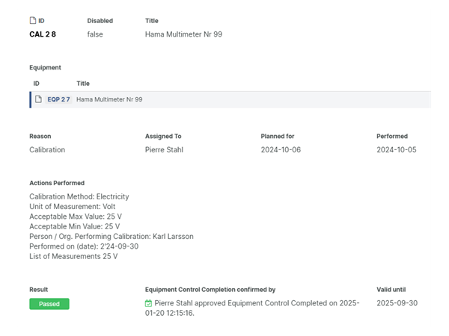The image size is (449, 336).
Task: Click the Reason value Calibration
Action: coord(47,149)
